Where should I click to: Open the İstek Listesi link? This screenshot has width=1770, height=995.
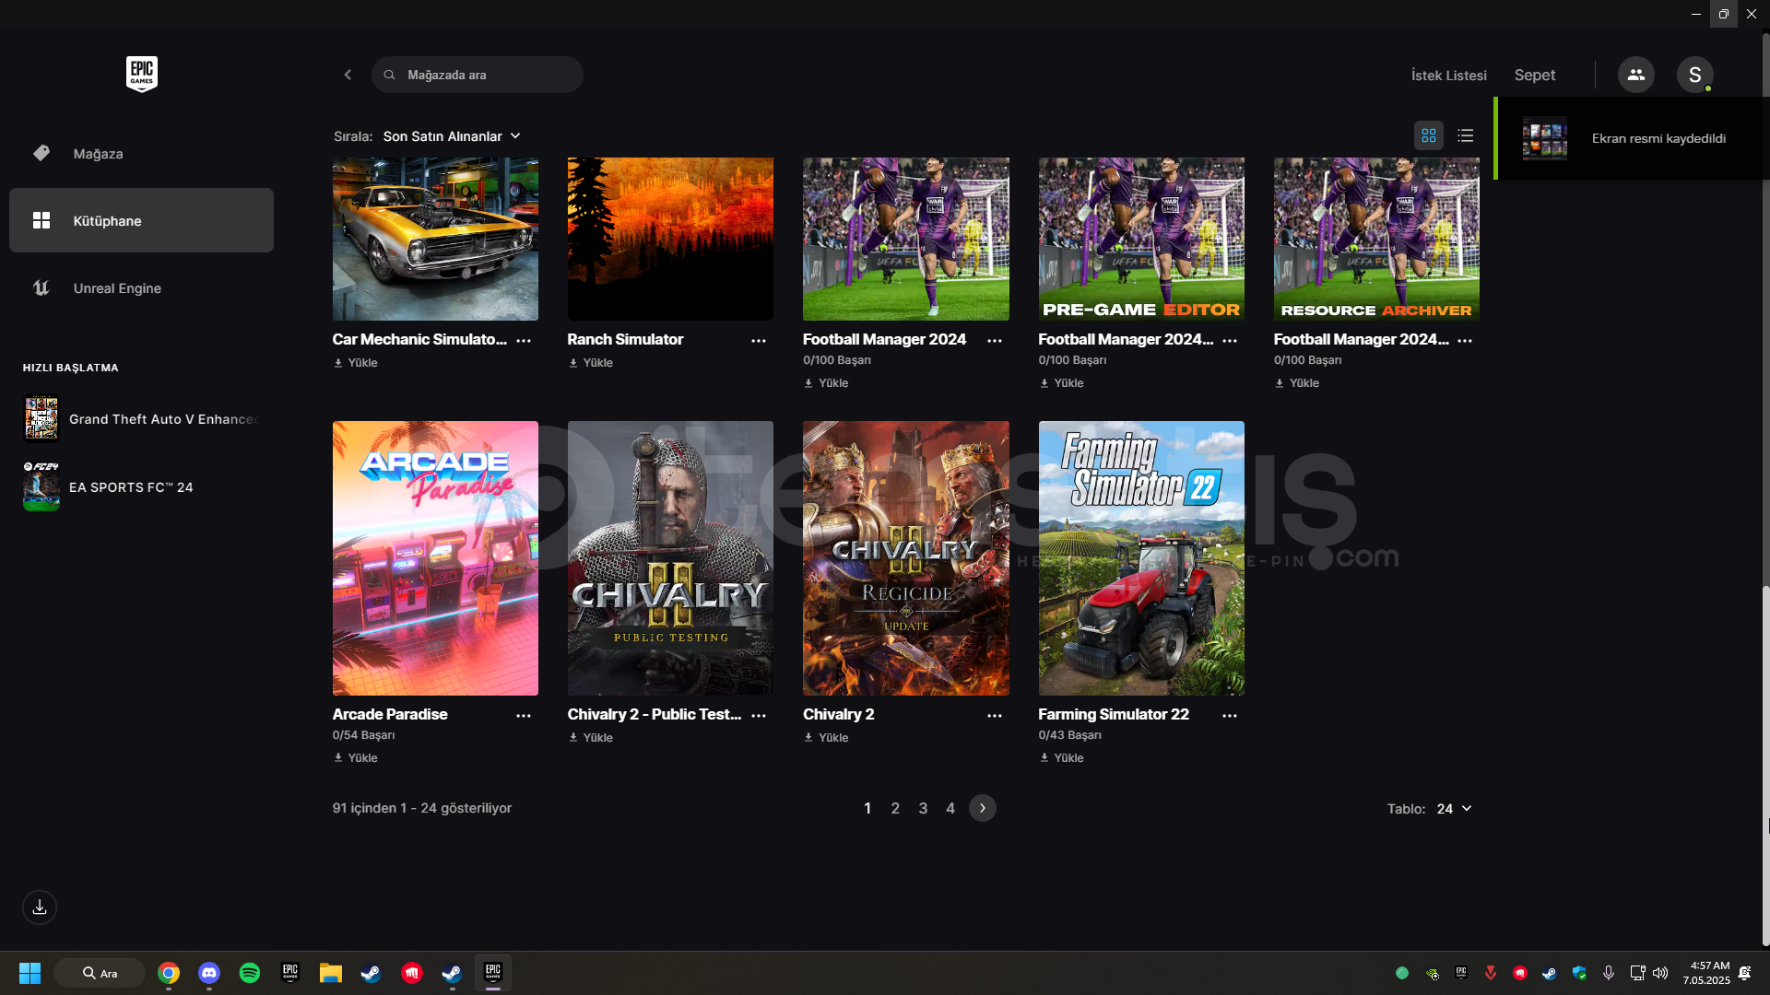[x=1448, y=76]
